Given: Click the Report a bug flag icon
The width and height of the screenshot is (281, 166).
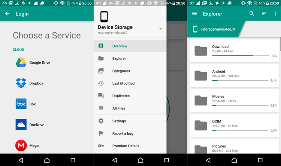Looking at the screenshot, I should (101, 133).
